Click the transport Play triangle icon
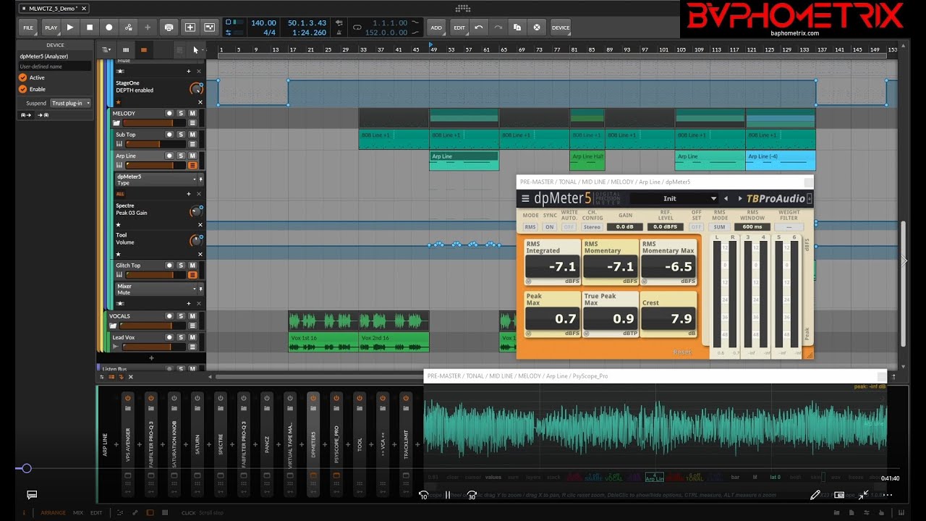 (x=70, y=27)
